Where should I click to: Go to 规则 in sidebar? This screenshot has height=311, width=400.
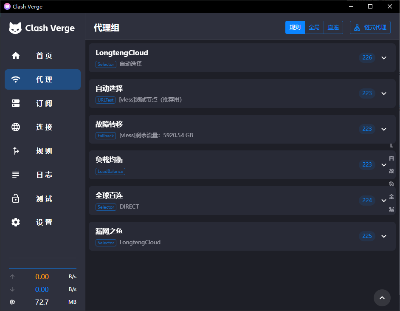pos(42,151)
